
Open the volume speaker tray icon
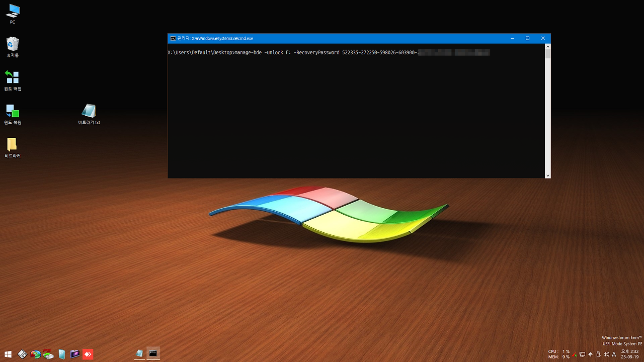point(606,354)
